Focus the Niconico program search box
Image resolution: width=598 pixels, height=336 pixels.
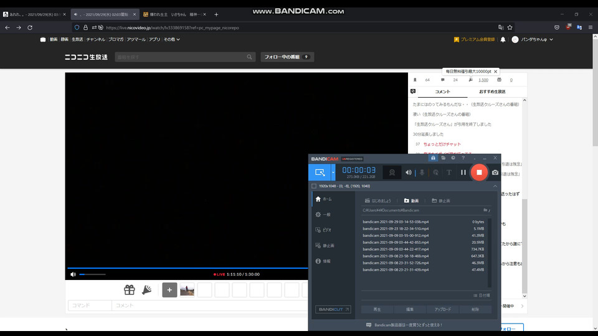point(180,57)
